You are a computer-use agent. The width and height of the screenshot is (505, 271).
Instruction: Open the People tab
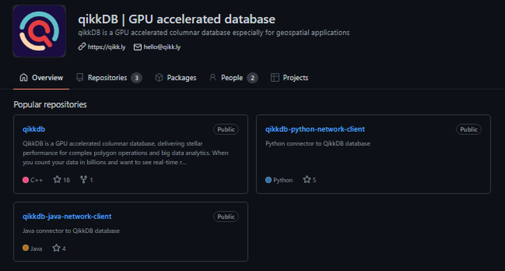click(x=233, y=78)
